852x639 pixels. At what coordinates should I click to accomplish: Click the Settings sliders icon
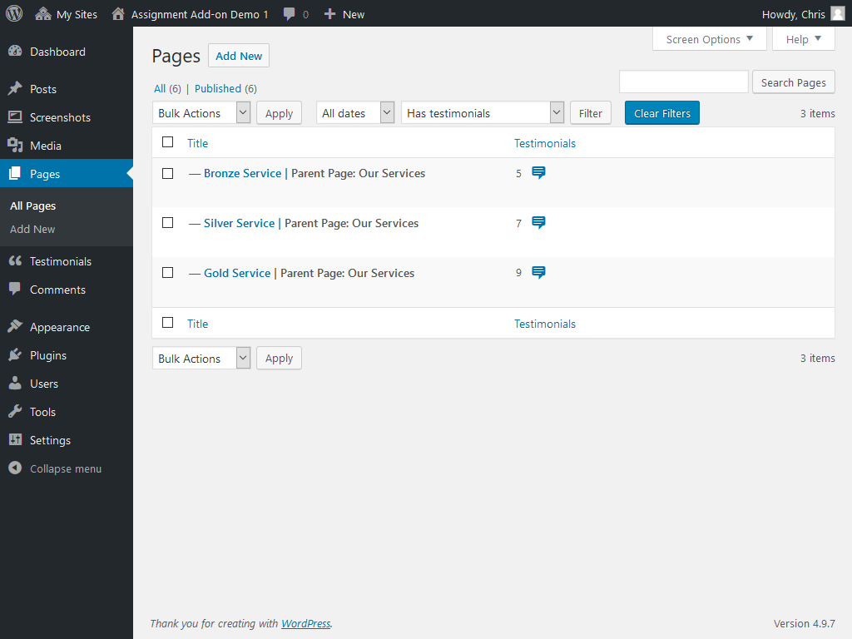tap(15, 439)
